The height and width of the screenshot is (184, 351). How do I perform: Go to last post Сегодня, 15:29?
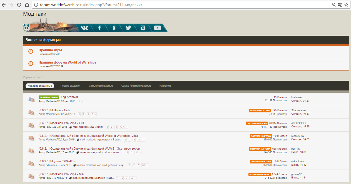(300, 127)
